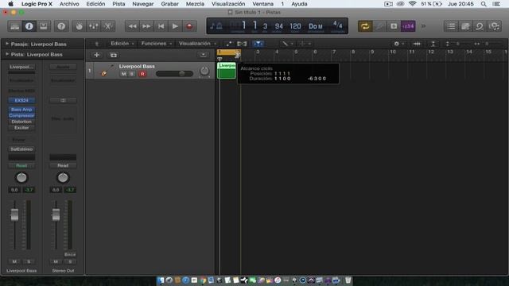Open the Library panel button

point(14,26)
